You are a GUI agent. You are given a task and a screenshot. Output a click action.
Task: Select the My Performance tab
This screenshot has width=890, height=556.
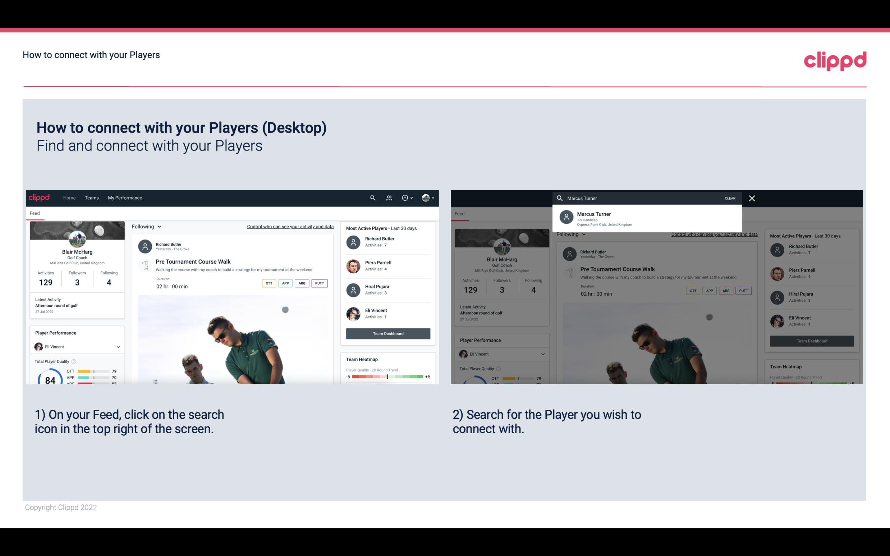tap(124, 197)
